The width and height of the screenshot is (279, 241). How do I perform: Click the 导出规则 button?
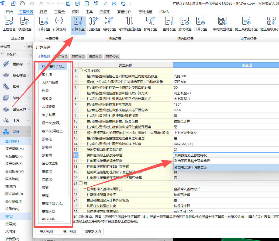69,231
